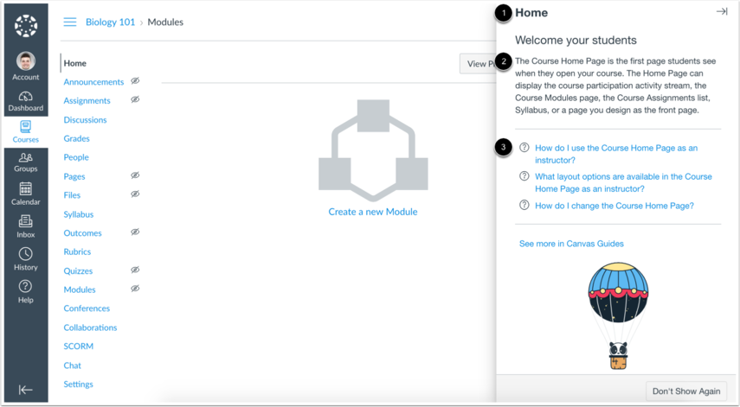Open 'How do I change the Course Home Page?' link

(614, 206)
